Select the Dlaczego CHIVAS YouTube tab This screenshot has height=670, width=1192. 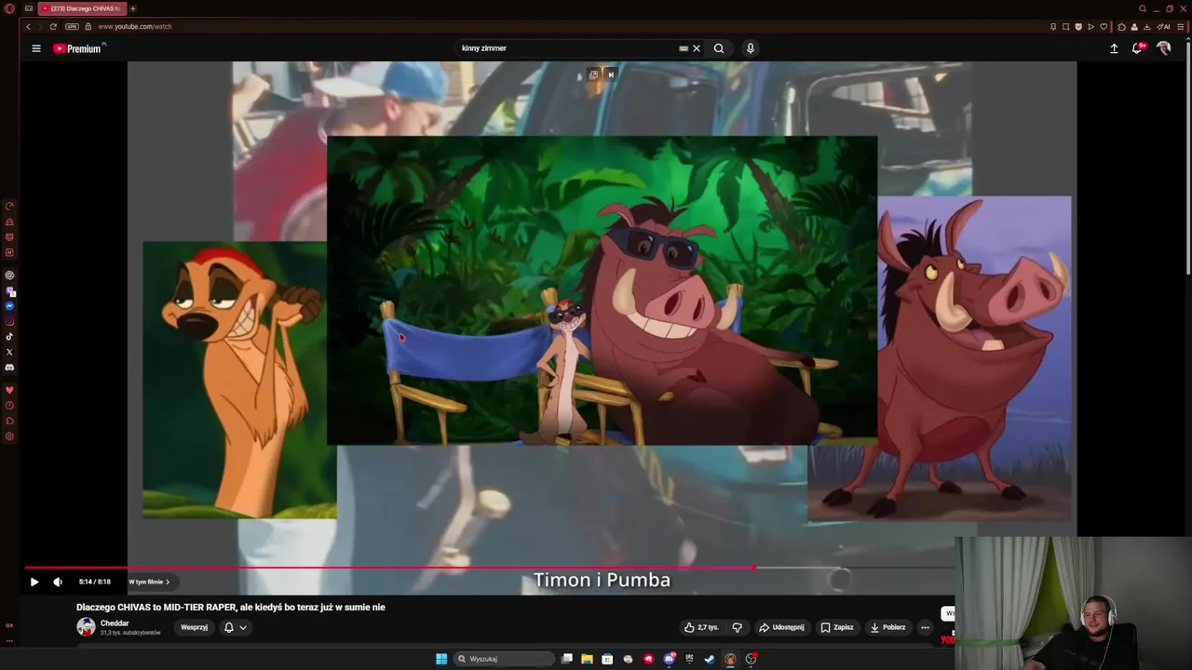pyautogui.click(x=82, y=8)
